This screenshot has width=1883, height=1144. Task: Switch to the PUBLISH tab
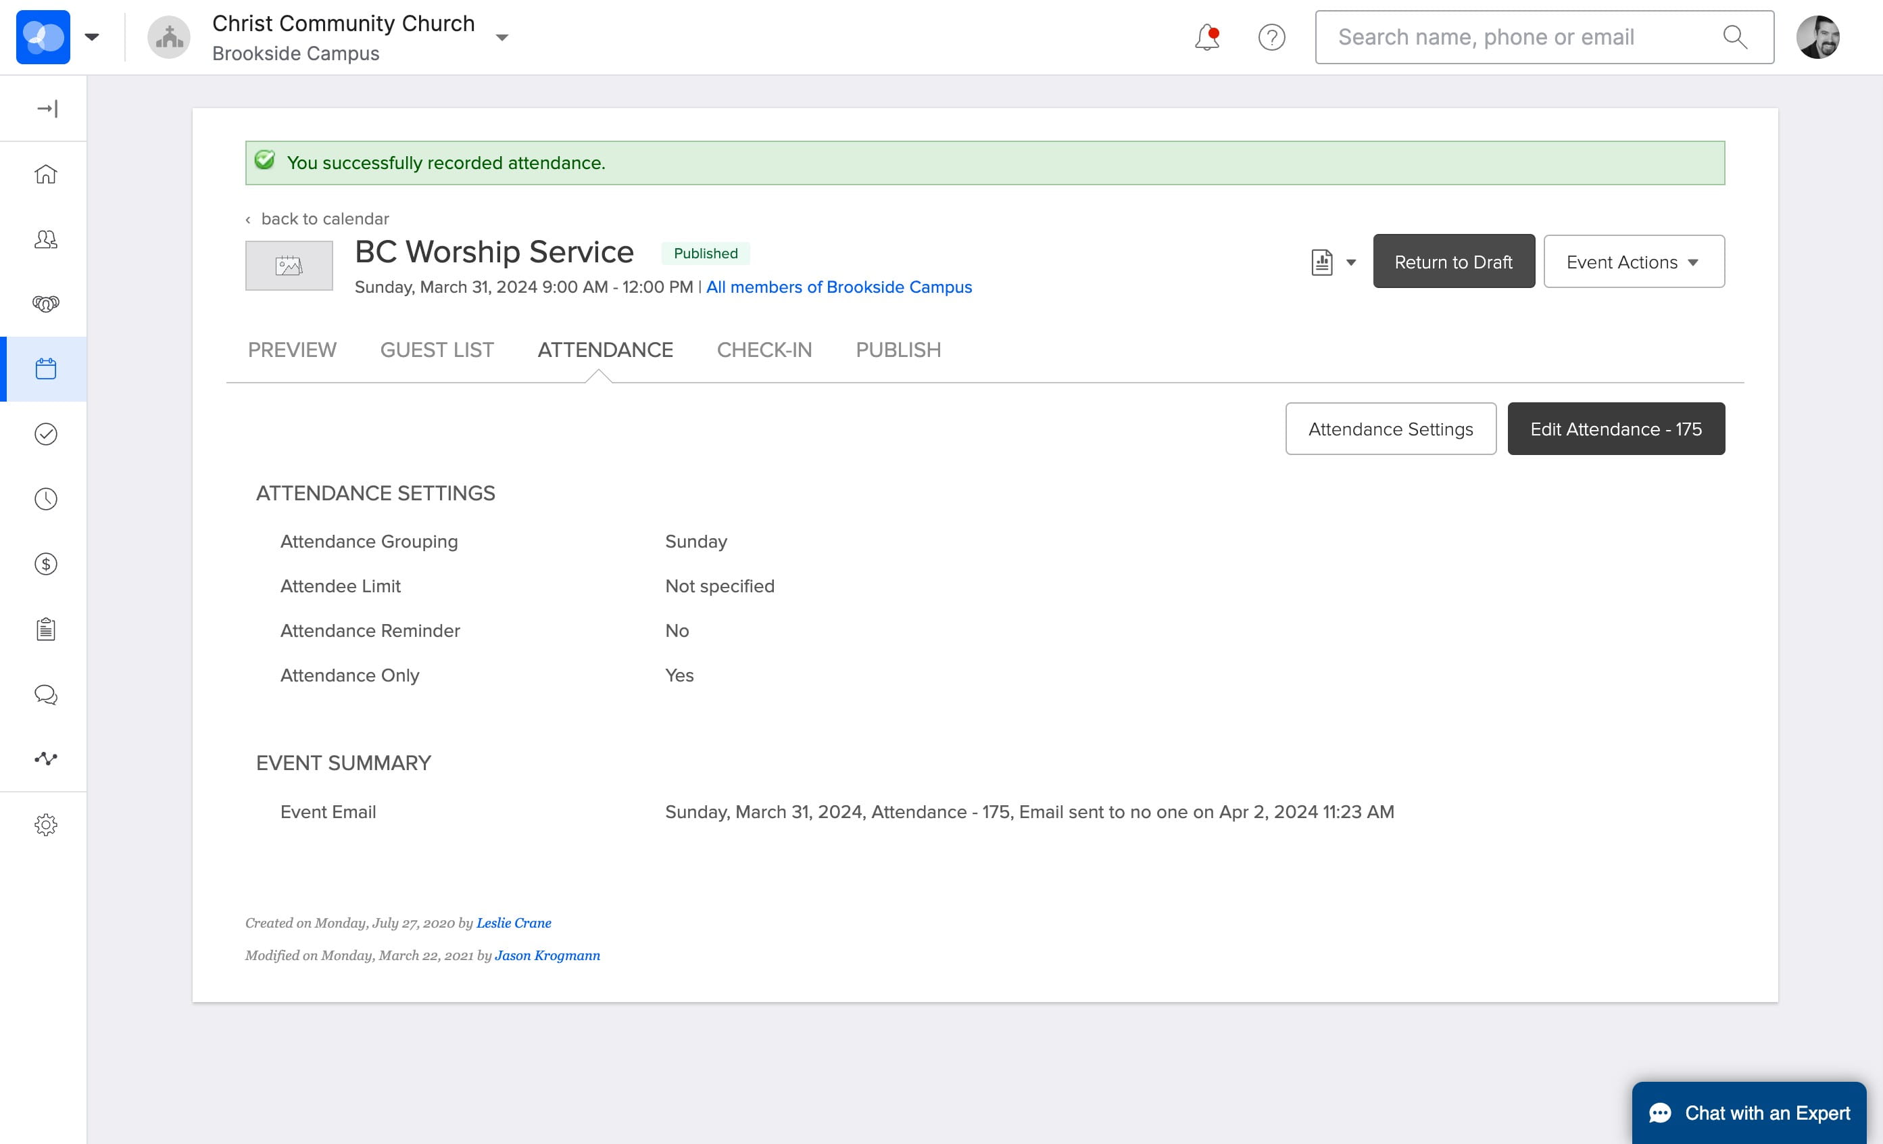coord(898,350)
